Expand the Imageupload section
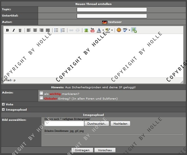The width and height of the screenshot is (187, 155). [x=3, y=109]
